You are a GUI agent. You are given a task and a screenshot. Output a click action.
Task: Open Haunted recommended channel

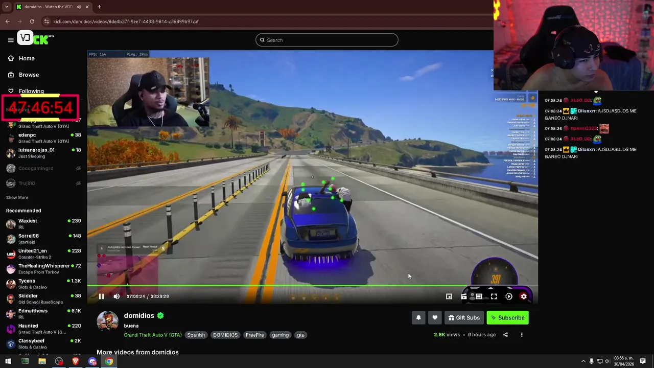tap(43, 329)
